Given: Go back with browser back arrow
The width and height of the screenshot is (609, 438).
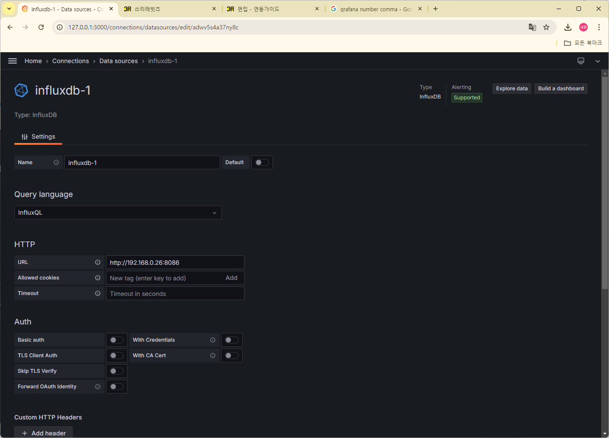Looking at the screenshot, I should 10,27.
